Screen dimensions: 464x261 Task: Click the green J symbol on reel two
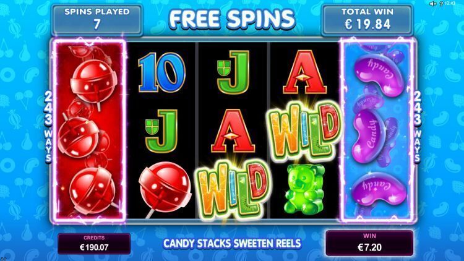click(161, 130)
